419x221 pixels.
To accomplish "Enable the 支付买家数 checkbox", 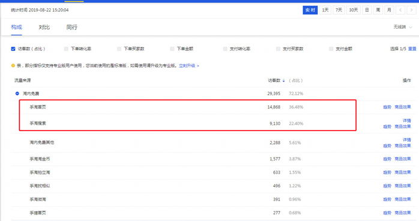I will point(278,49).
